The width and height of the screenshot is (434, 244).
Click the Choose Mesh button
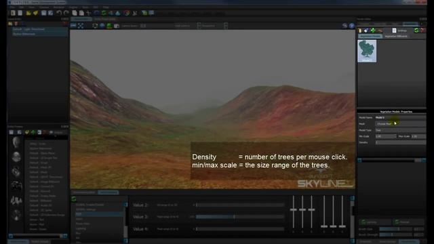point(400,123)
